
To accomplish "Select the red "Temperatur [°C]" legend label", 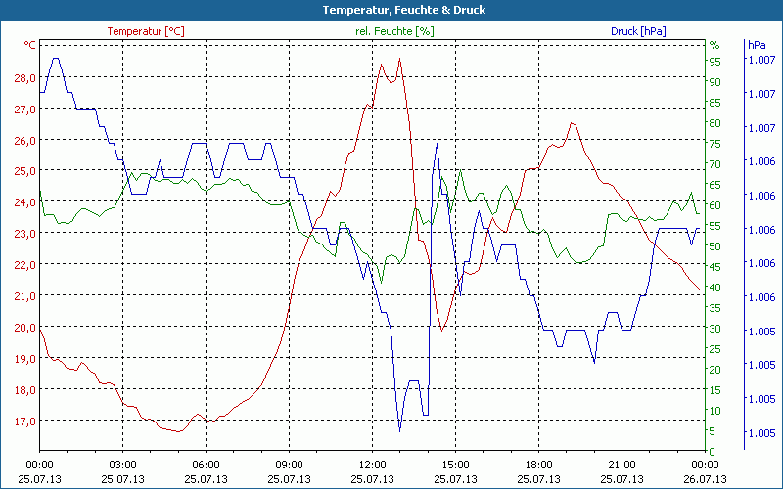I will click(x=146, y=31).
